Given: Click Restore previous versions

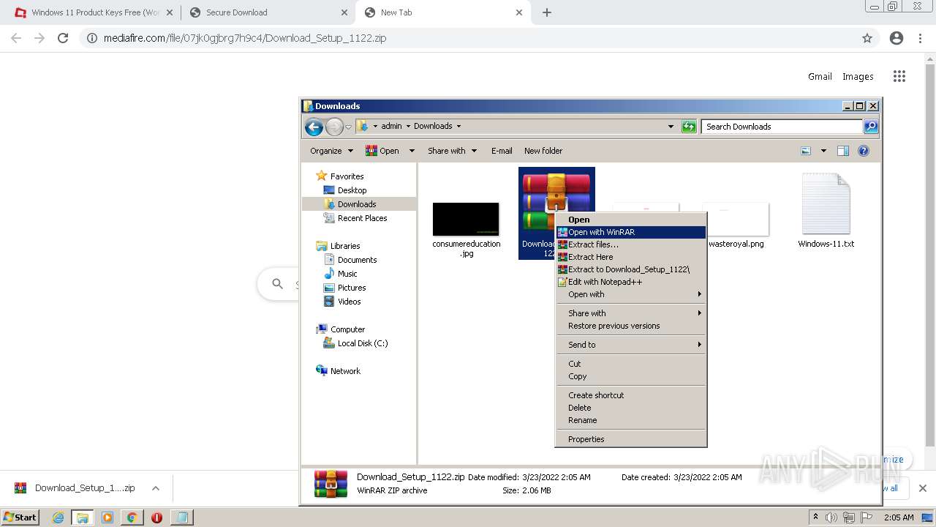Looking at the screenshot, I should click(631, 326).
